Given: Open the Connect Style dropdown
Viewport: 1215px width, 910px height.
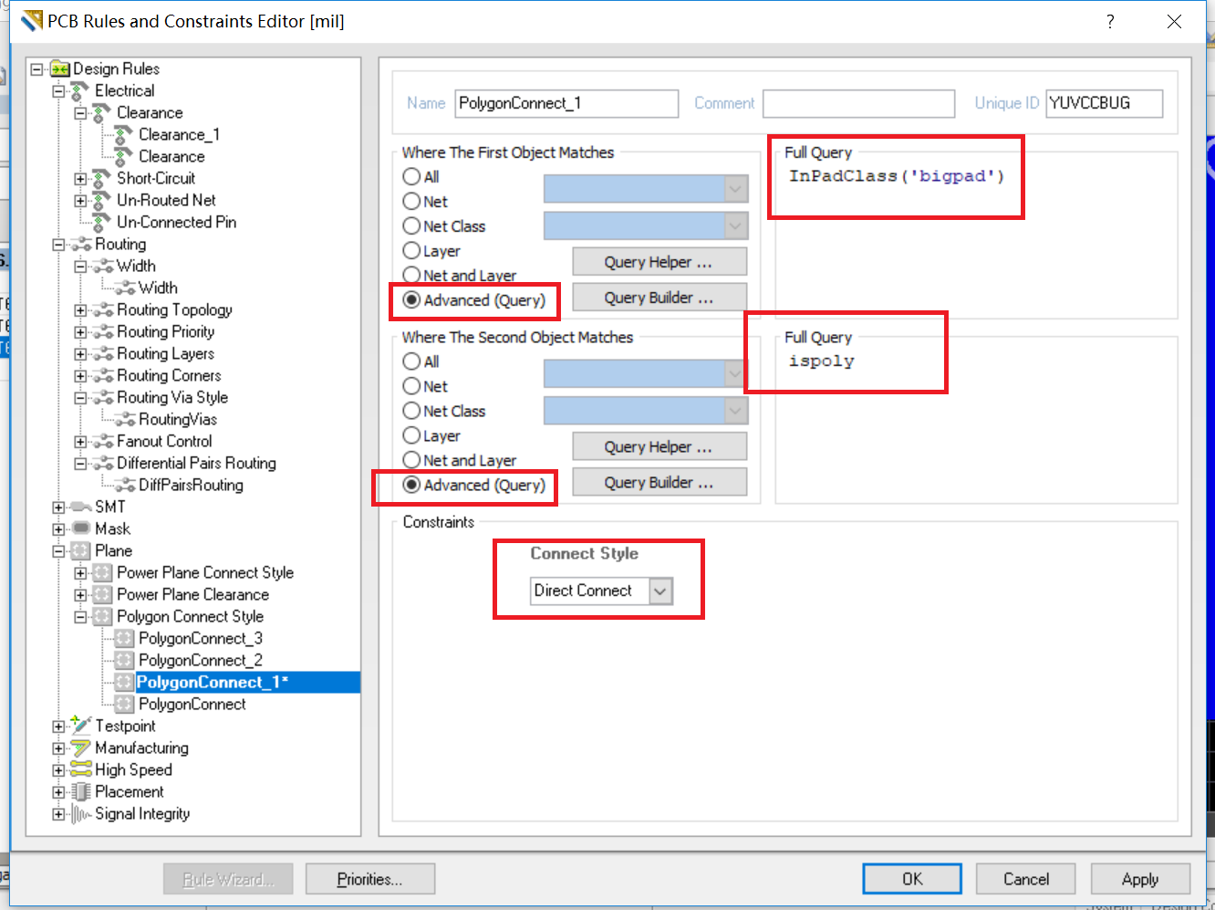Looking at the screenshot, I should pos(660,591).
